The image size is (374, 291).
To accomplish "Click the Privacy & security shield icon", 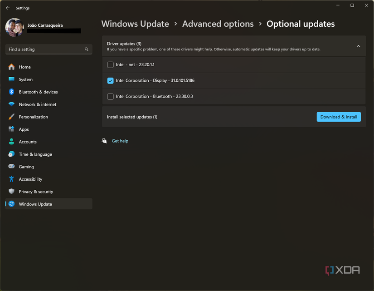I will click(11, 192).
